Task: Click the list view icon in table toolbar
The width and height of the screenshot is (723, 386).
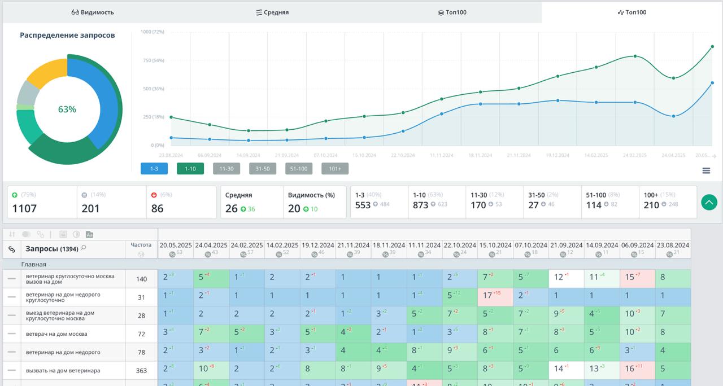Action: [63, 234]
